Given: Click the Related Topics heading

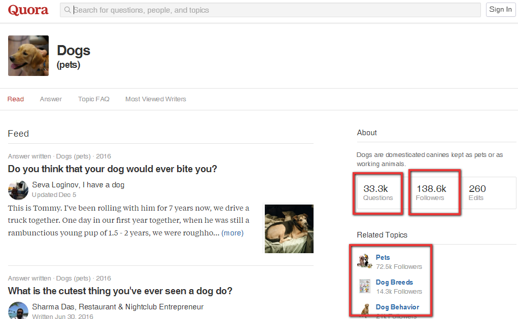Looking at the screenshot, I should point(382,235).
